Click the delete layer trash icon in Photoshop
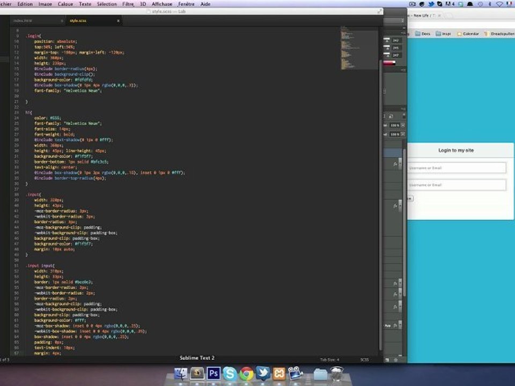The height and width of the screenshot is (386, 515). (395, 360)
